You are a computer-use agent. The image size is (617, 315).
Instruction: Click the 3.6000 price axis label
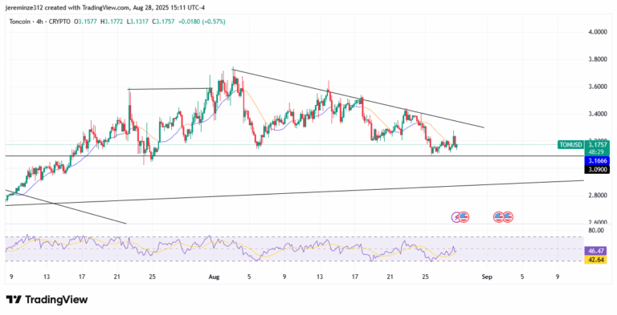599,87
